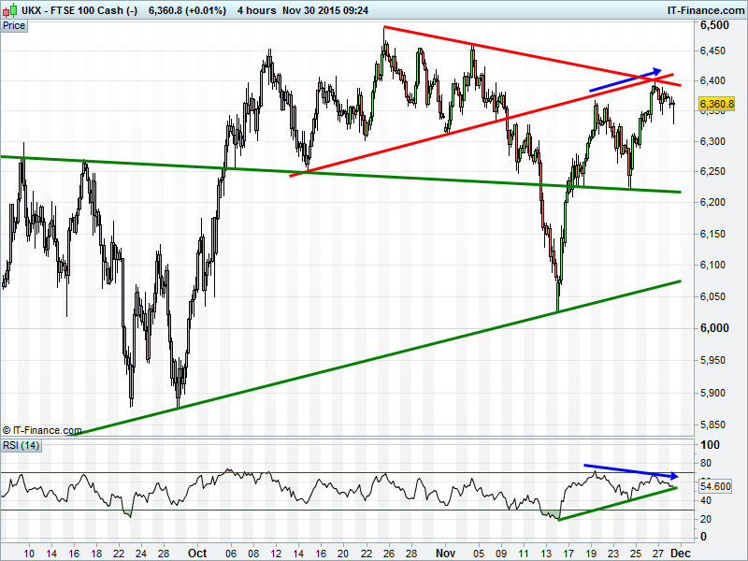
Task: Click the 6,200 price axis label
Action: tap(712, 202)
